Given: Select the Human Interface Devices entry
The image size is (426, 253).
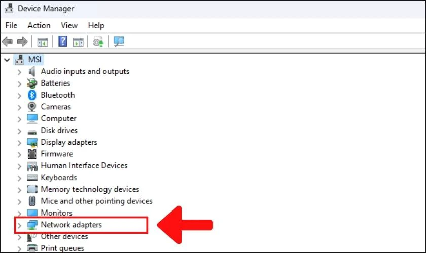Looking at the screenshot, I should [x=84, y=166].
